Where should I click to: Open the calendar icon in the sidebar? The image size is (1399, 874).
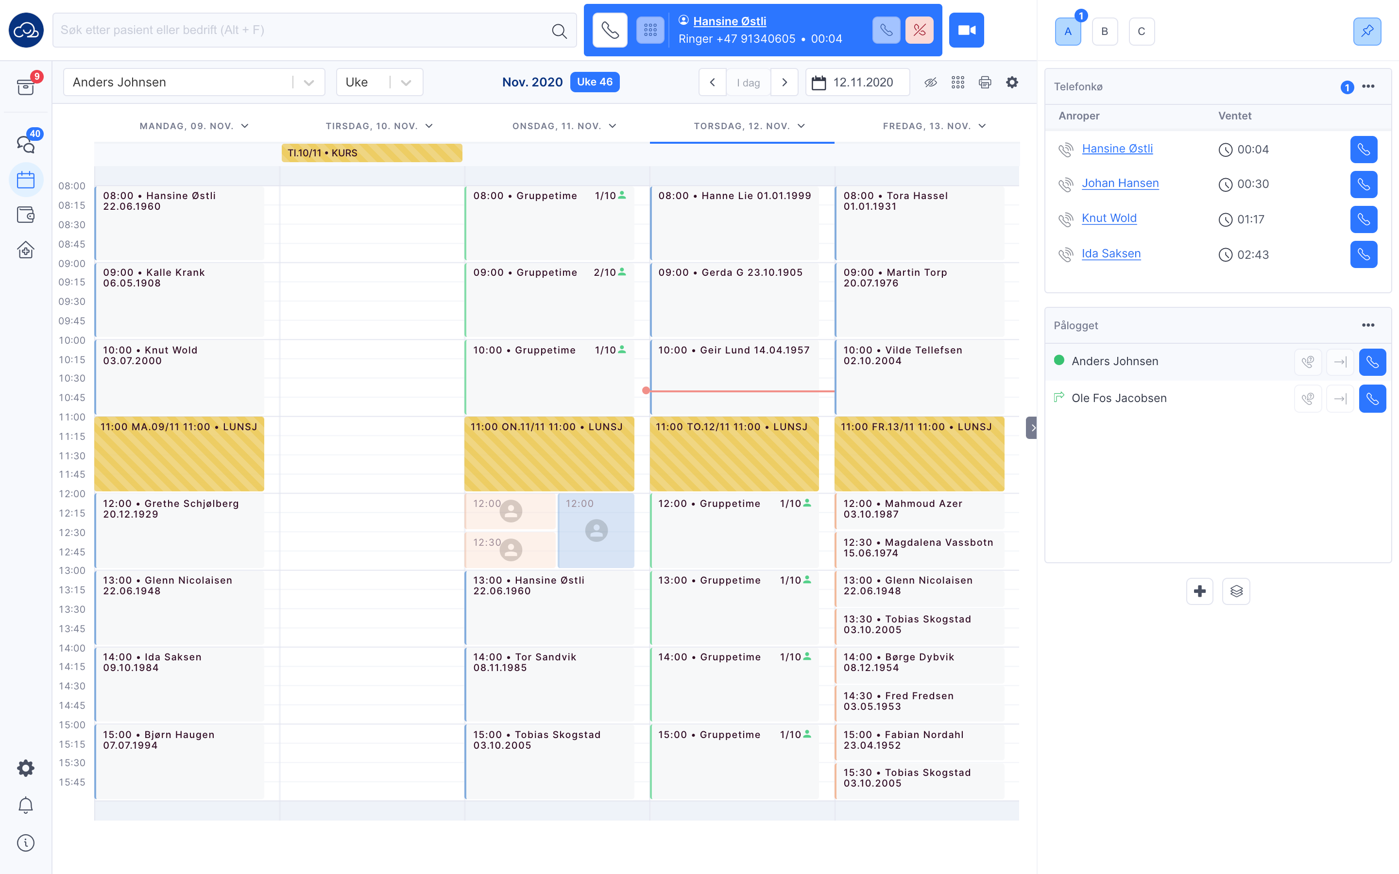[x=26, y=180]
